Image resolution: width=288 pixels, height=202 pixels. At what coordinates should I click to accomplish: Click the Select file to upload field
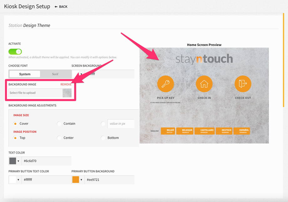click(x=35, y=93)
